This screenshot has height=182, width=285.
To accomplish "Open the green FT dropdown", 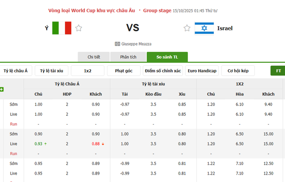I will tap(278, 71).
